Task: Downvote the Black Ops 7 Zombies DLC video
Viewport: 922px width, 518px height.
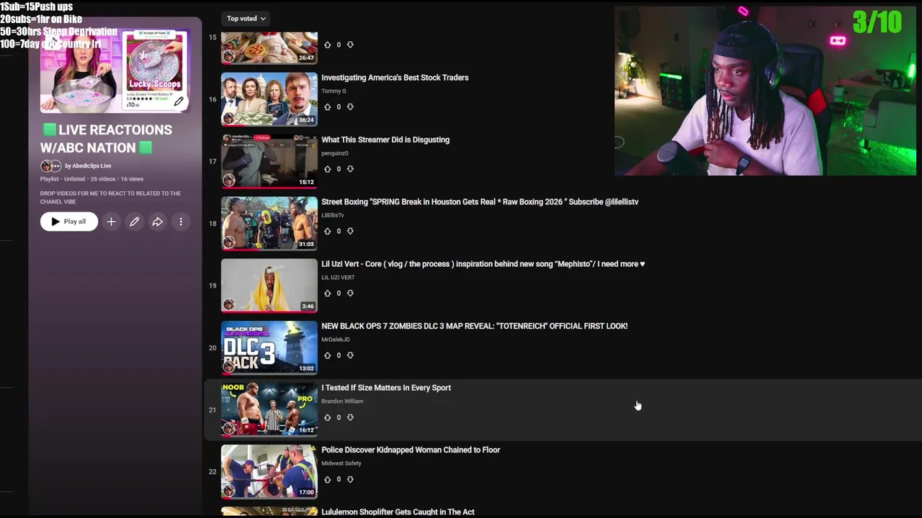Action: point(350,355)
